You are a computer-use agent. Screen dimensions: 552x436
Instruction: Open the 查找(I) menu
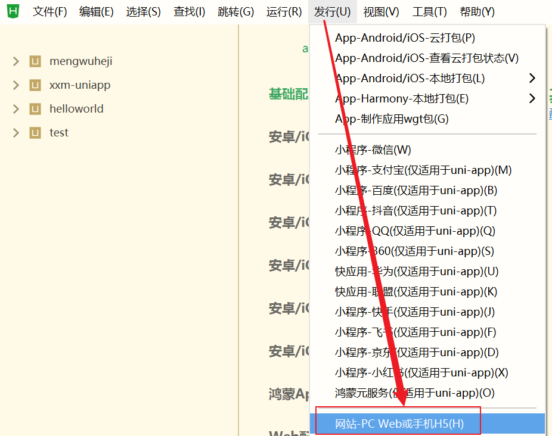189,11
